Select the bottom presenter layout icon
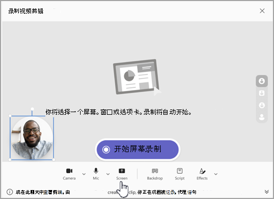The width and height of the screenshot is (274, 199). click(262, 117)
